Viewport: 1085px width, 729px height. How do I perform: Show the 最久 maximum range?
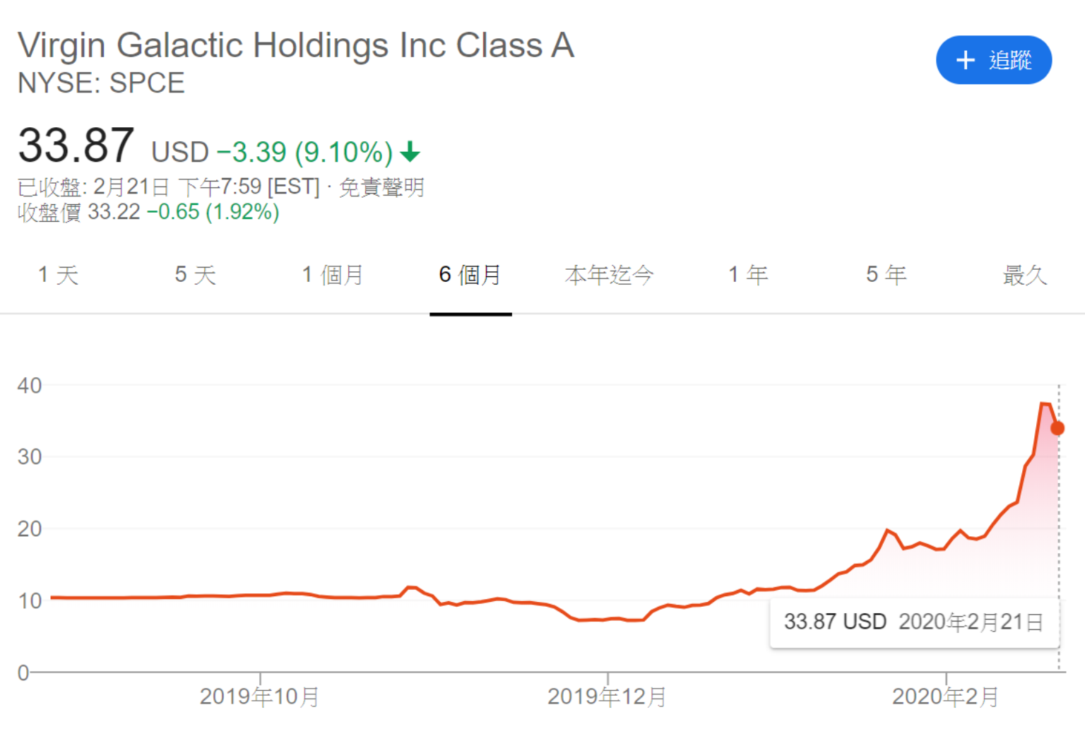[1024, 275]
